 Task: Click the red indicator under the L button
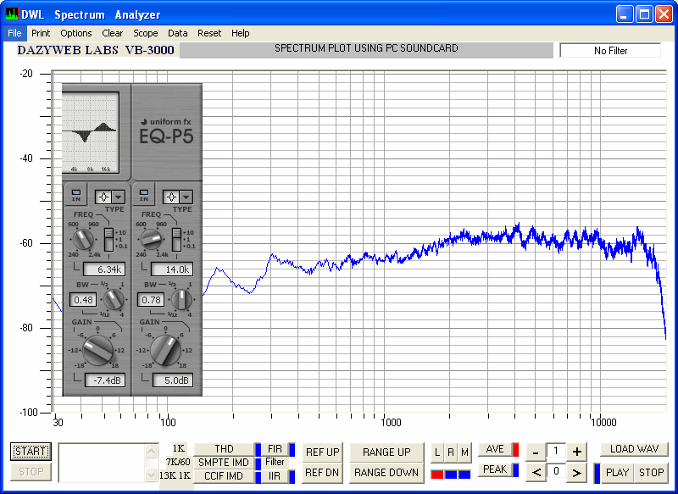coord(437,475)
